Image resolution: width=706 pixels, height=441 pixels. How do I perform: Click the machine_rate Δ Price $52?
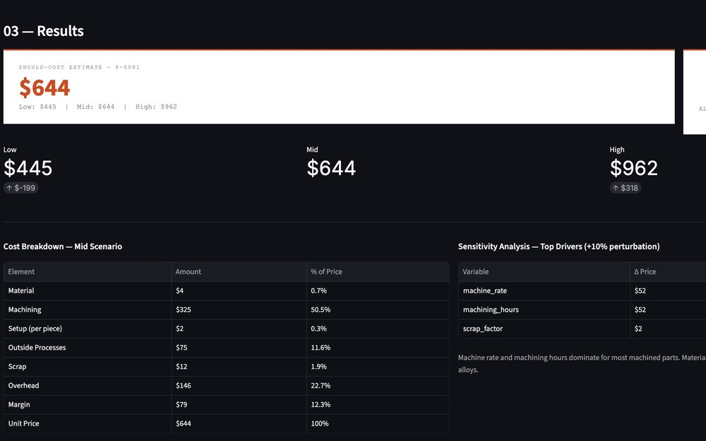pyautogui.click(x=668, y=291)
